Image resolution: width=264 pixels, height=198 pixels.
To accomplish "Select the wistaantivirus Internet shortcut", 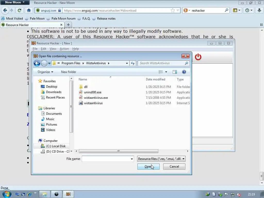I will [93, 103].
